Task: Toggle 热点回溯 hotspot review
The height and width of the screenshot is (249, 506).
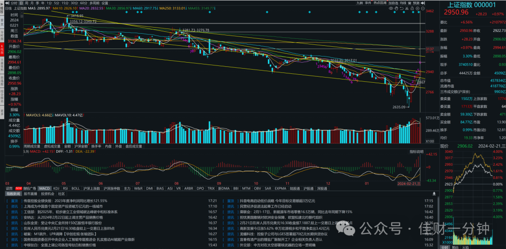Action: (x=380, y=3)
